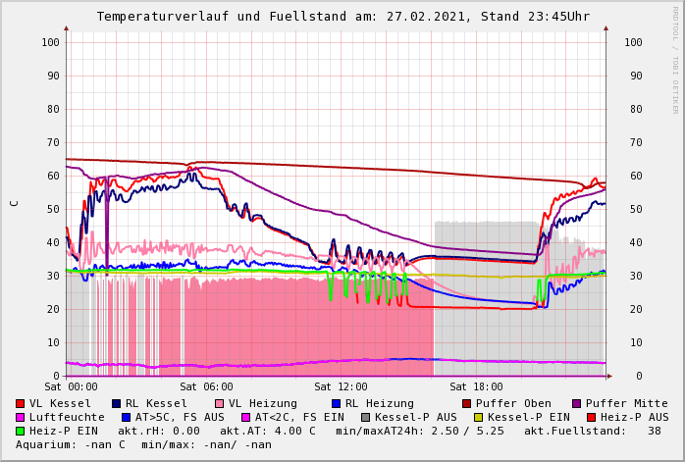
Task: Select the gray Kessel-P AUS swatch
Action: pyautogui.click(x=365, y=417)
